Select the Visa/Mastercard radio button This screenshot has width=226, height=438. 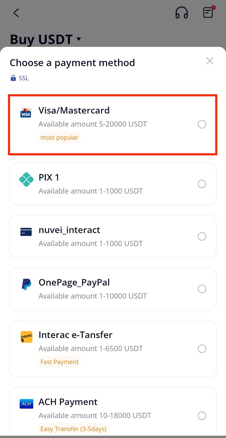[202, 124]
